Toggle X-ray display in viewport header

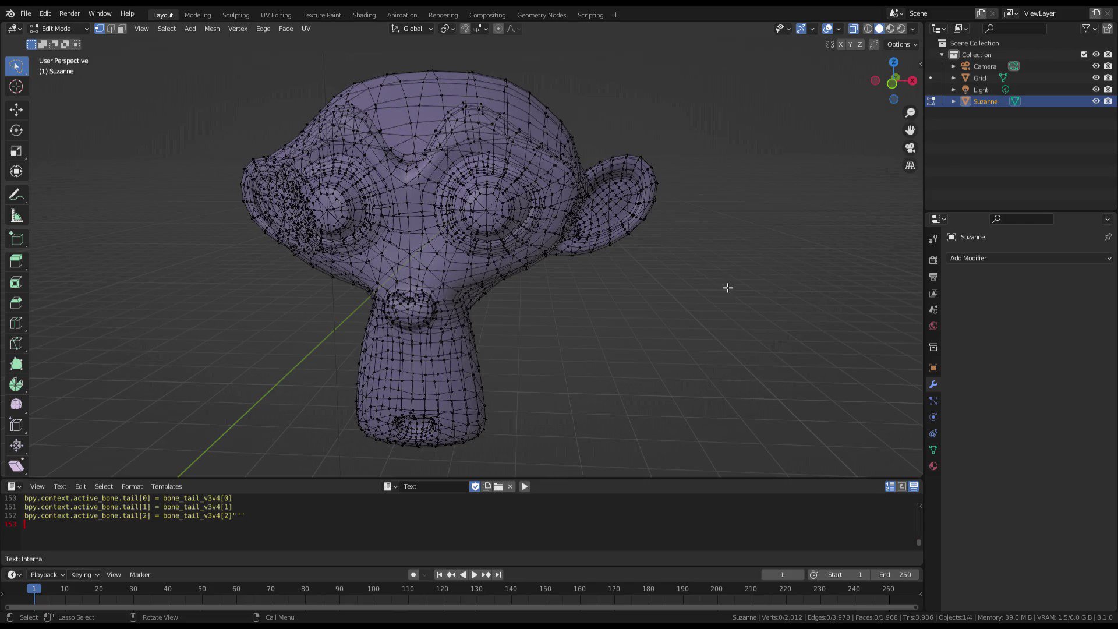coord(853,29)
